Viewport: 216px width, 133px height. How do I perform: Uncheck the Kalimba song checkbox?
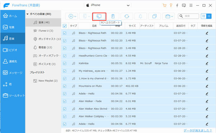click(64, 63)
